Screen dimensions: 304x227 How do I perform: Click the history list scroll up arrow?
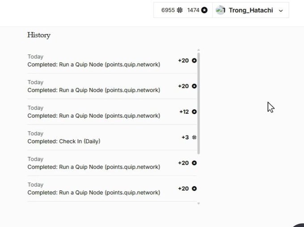pyautogui.click(x=198, y=50)
